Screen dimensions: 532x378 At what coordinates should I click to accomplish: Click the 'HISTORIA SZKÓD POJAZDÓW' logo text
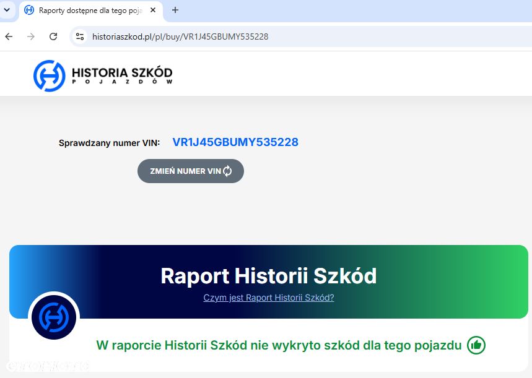[x=122, y=75]
